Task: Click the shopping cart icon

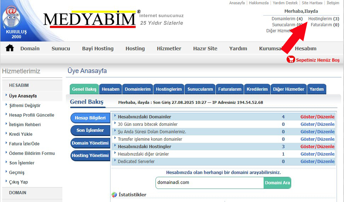Action: (291, 60)
